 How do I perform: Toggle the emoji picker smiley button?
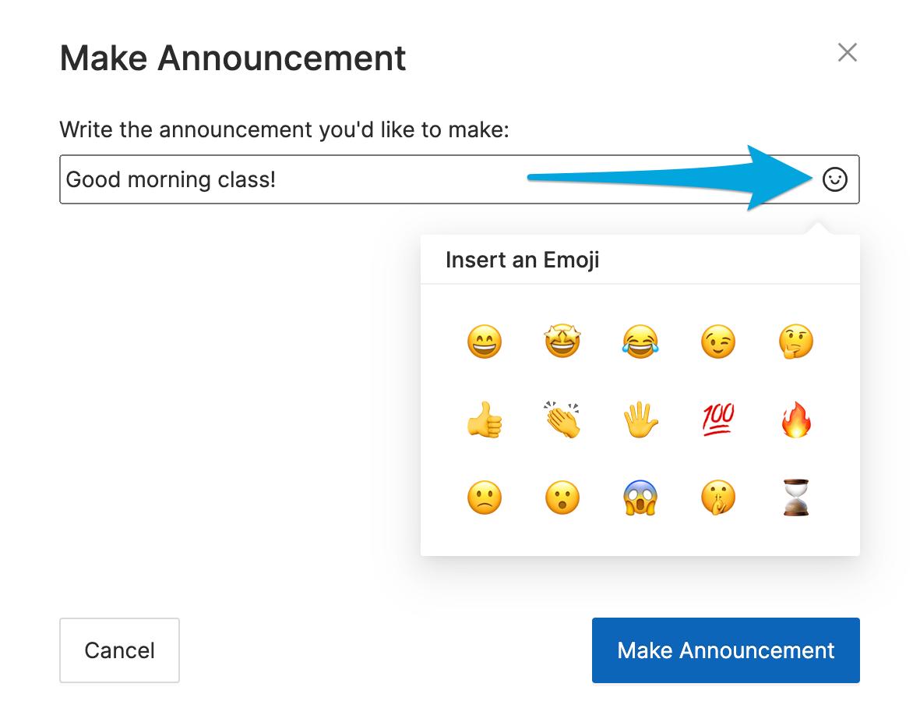pos(834,179)
